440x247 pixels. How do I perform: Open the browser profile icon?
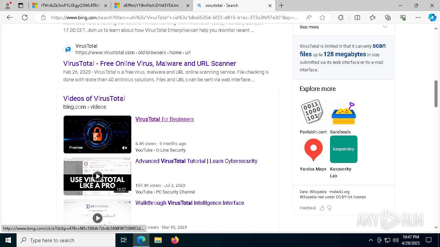coord(8,5)
